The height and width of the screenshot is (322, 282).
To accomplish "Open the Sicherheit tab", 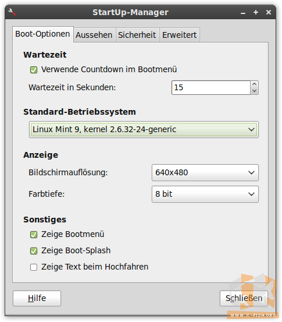I will (137, 35).
